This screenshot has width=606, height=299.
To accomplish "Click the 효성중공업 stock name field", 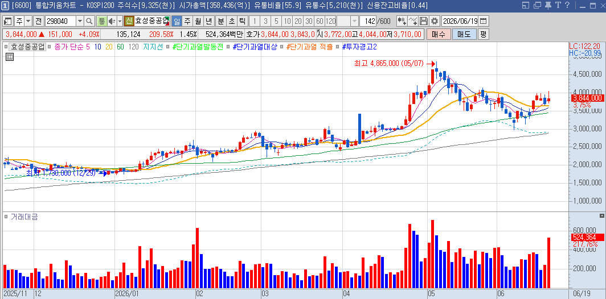I will pos(152,21).
